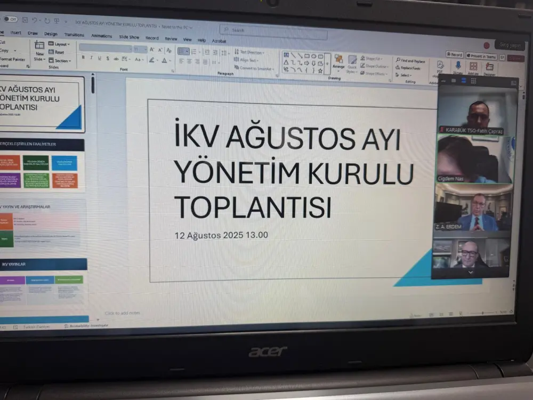Click the Record button near Present in Teams

(455, 55)
